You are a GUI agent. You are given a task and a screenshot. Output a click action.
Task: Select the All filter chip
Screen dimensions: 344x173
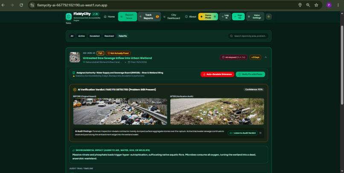[72, 36]
